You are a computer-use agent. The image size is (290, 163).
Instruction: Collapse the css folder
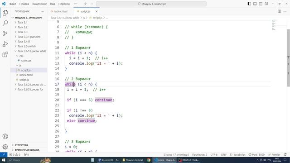pyautogui.click(x=29, y=56)
